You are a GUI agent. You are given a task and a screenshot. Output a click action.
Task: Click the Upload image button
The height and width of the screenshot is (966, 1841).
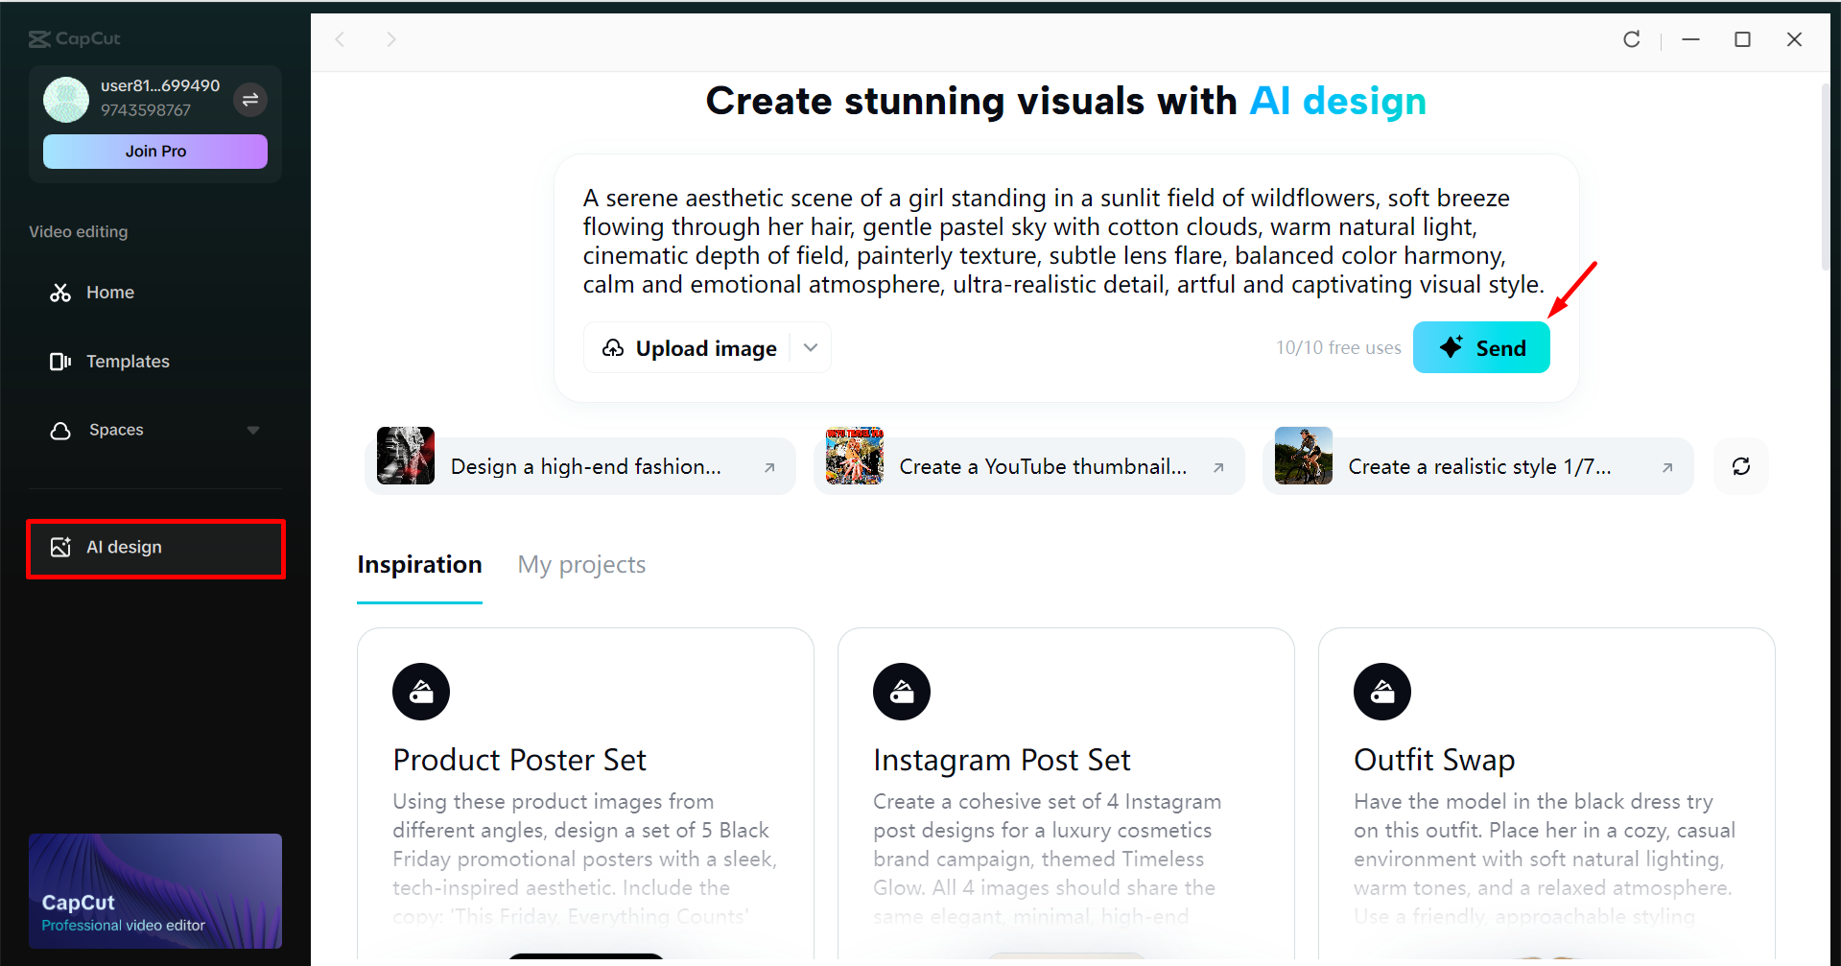(x=689, y=348)
